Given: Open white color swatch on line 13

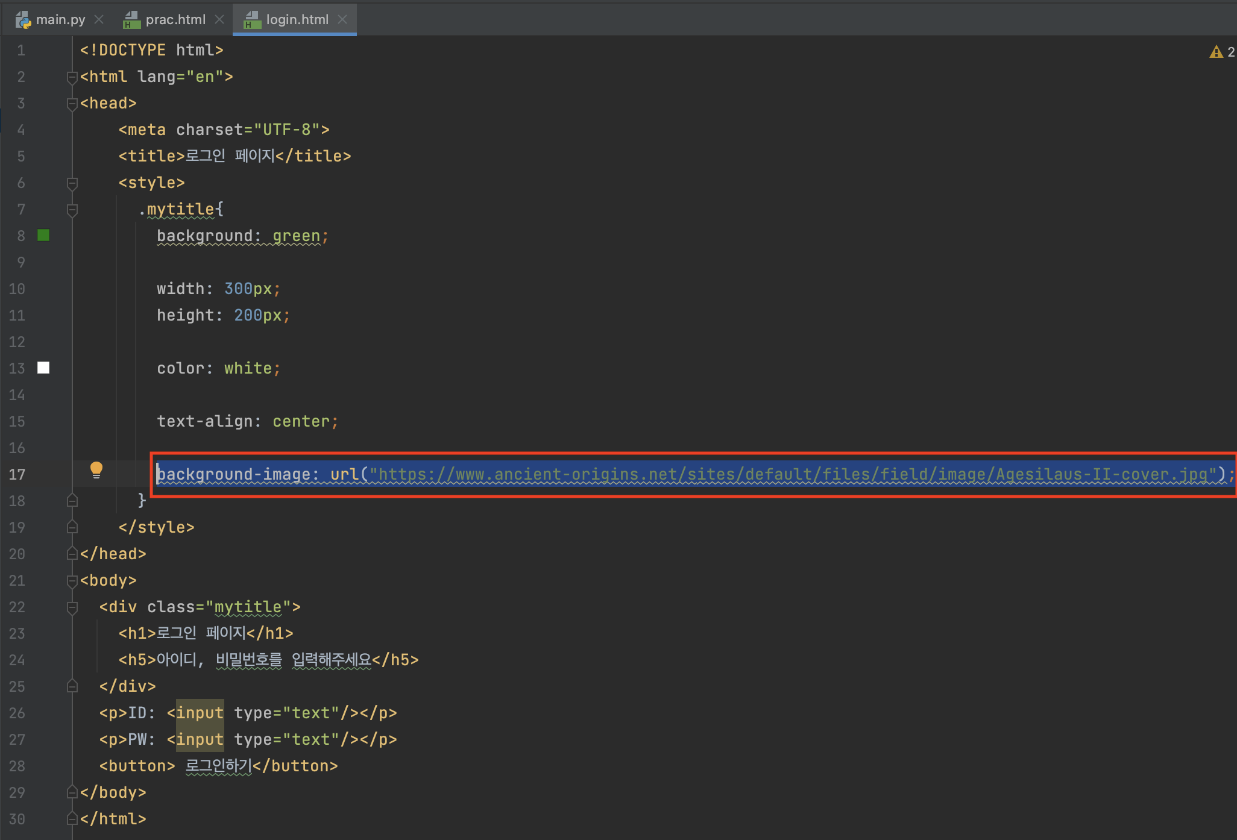Looking at the screenshot, I should [43, 368].
